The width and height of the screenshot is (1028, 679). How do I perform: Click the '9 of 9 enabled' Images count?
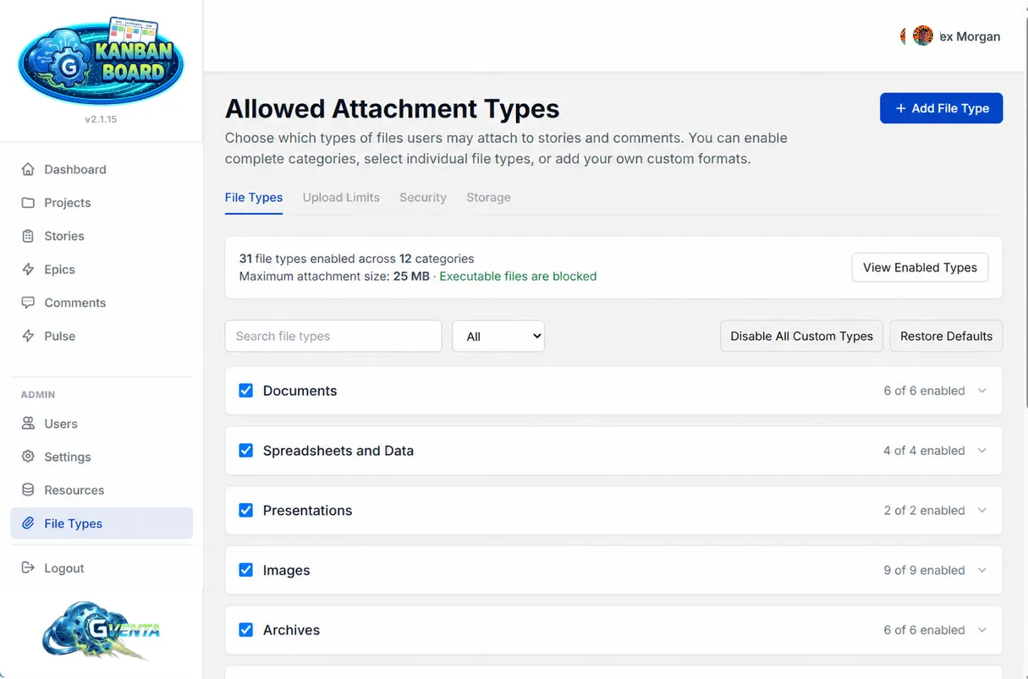(x=924, y=570)
